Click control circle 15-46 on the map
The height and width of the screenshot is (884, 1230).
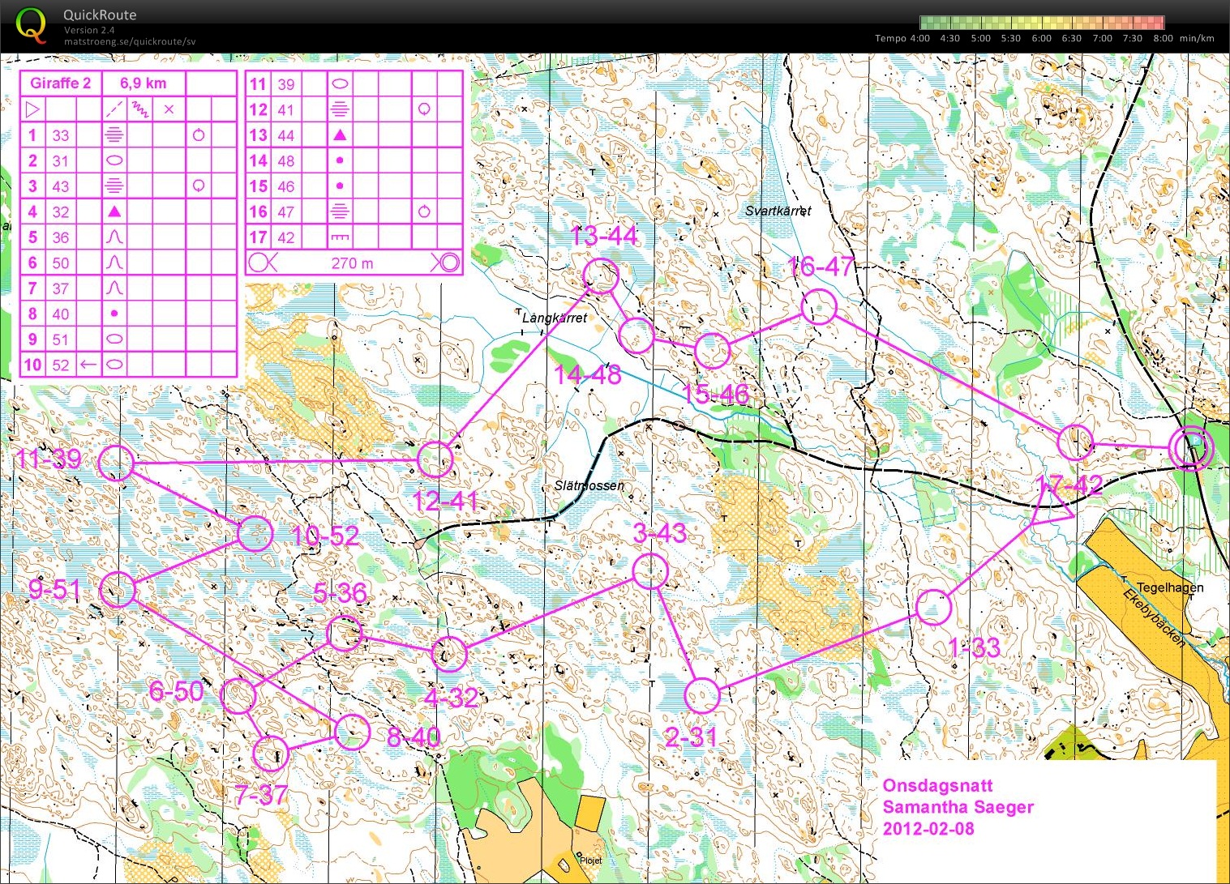(712, 350)
